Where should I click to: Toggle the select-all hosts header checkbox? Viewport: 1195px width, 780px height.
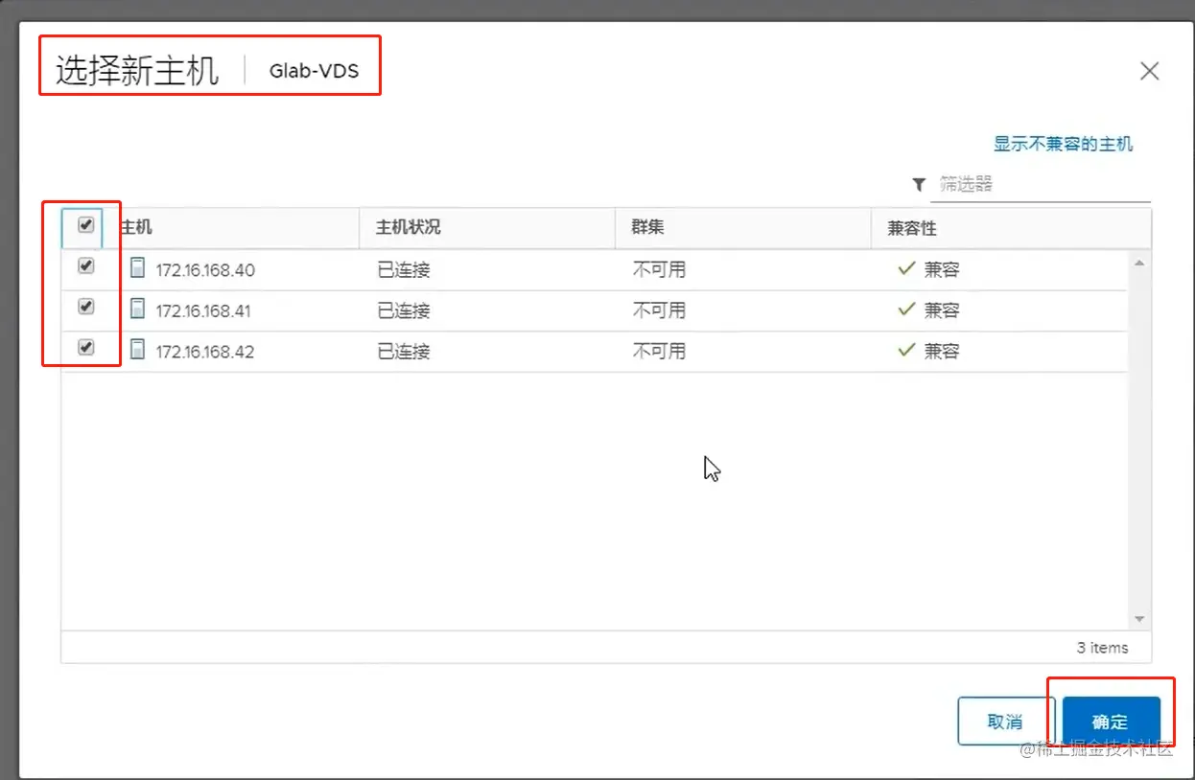86,225
